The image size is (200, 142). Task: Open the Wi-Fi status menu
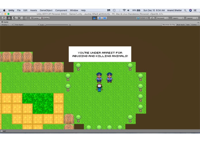124,10
